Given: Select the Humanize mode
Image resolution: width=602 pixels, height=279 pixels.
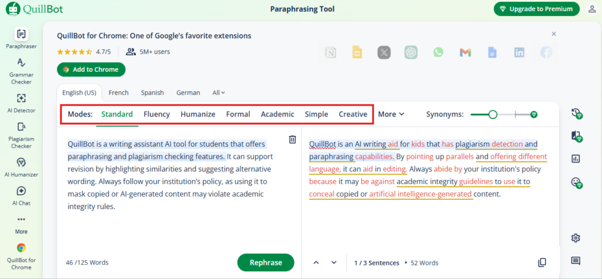Looking at the screenshot, I should coord(198,114).
